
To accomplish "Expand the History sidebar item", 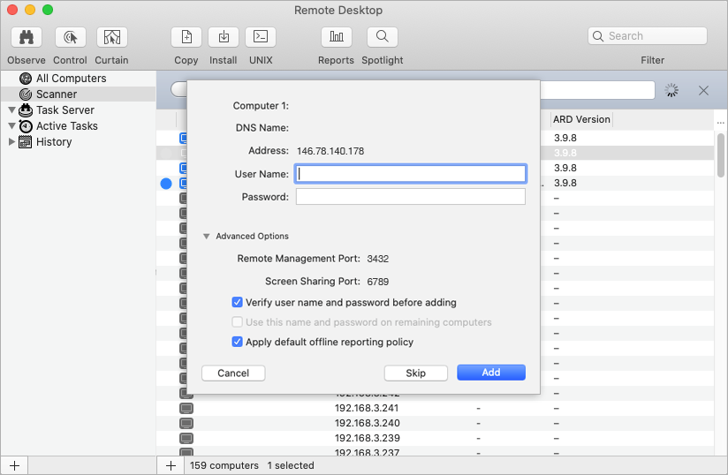I will point(11,142).
